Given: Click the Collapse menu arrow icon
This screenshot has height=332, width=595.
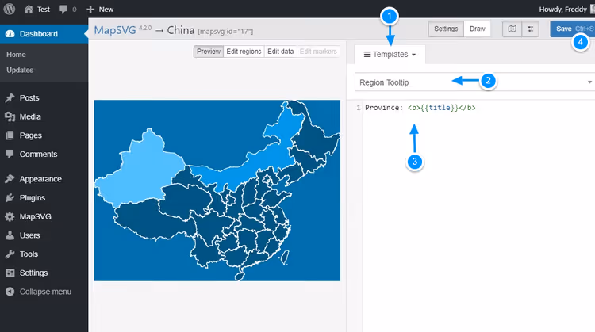Looking at the screenshot, I should click(10, 292).
